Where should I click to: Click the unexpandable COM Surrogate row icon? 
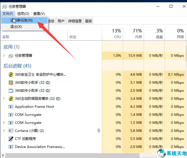click(11, 115)
